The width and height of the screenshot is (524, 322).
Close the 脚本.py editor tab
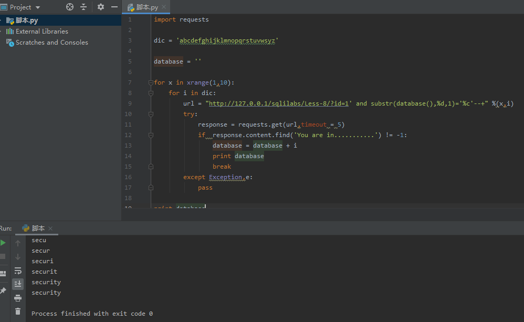coord(164,7)
